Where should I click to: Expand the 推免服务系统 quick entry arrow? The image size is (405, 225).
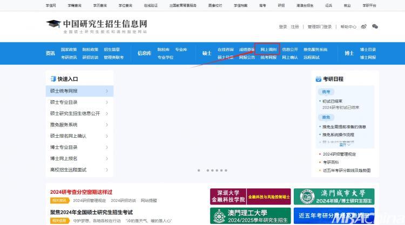point(107,125)
